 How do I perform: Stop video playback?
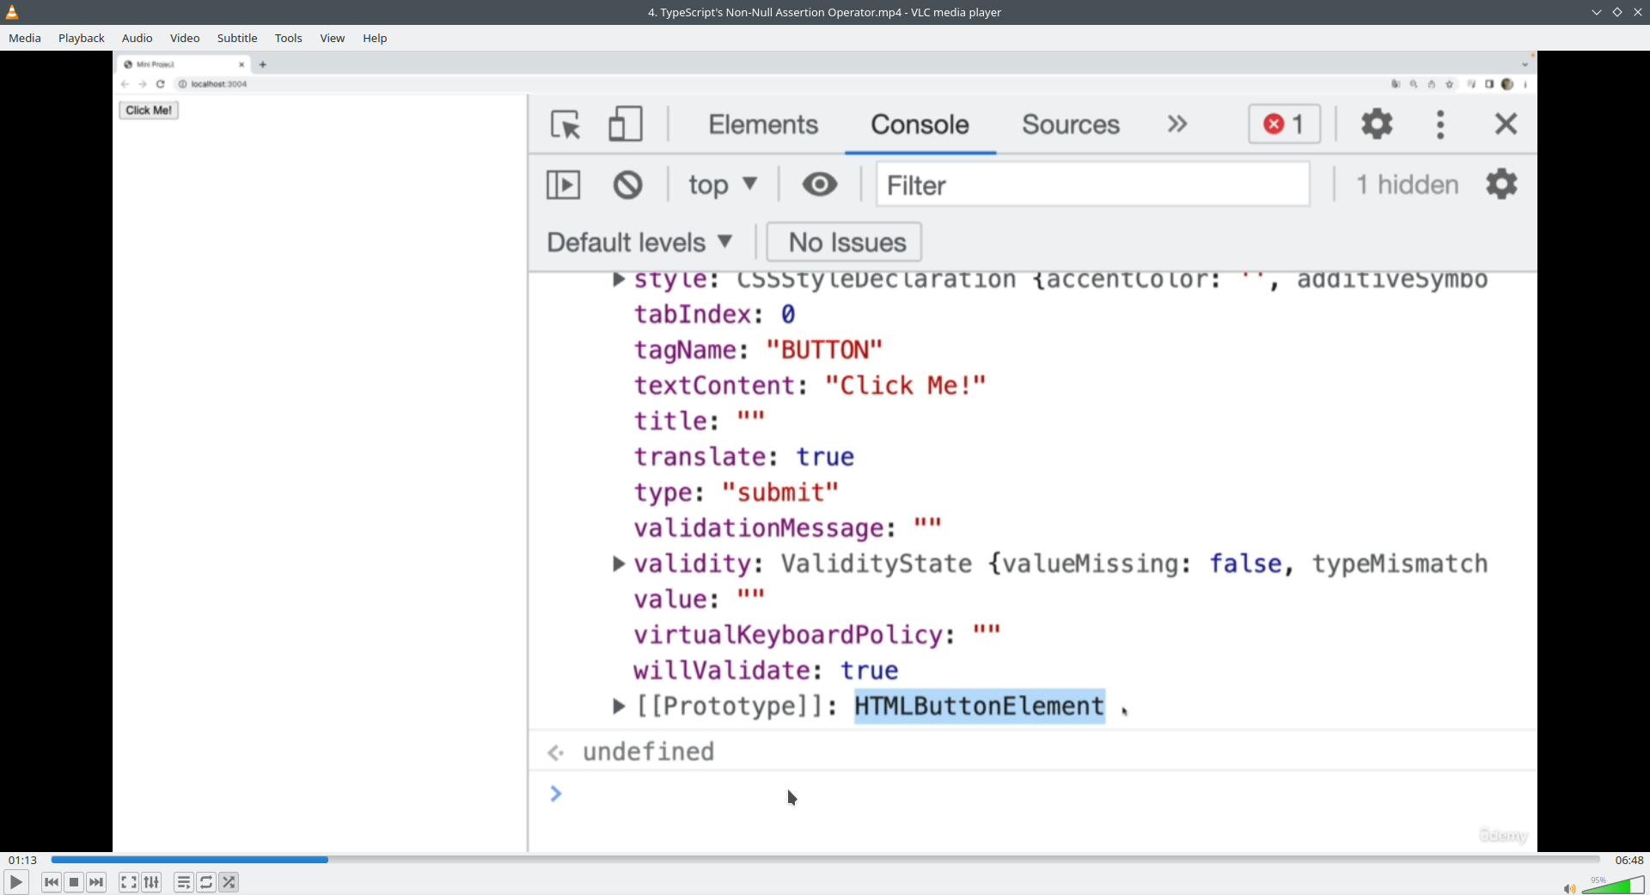(74, 882)
